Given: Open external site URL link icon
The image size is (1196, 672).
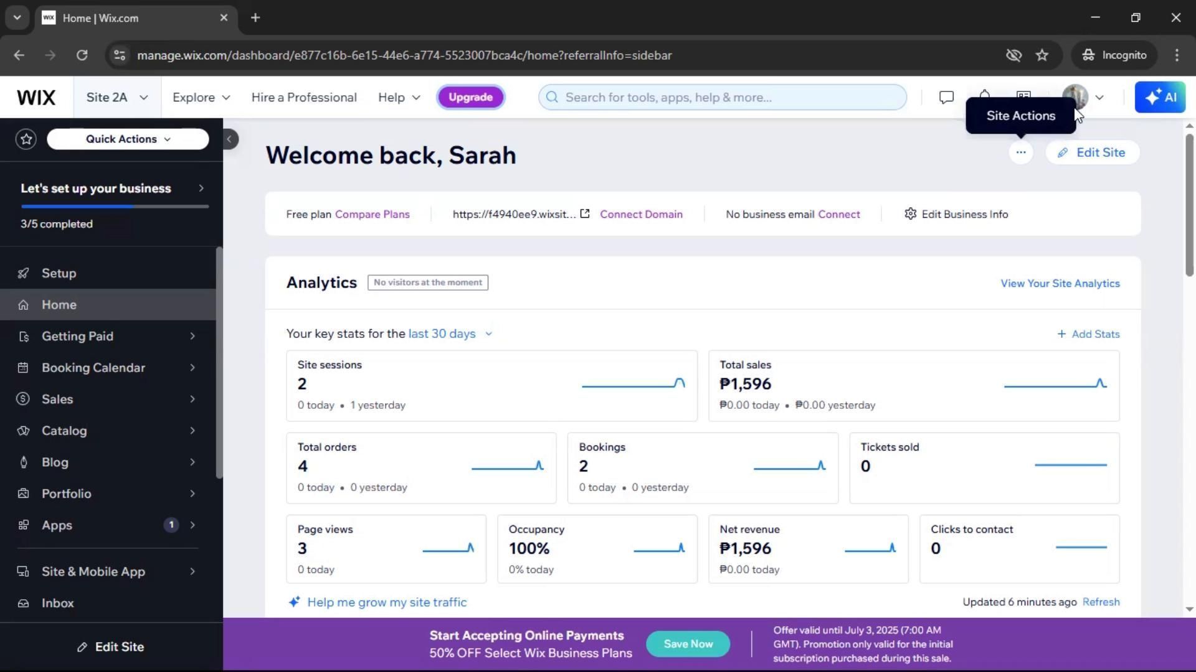Looking at the screenshot, I should 585,214.
